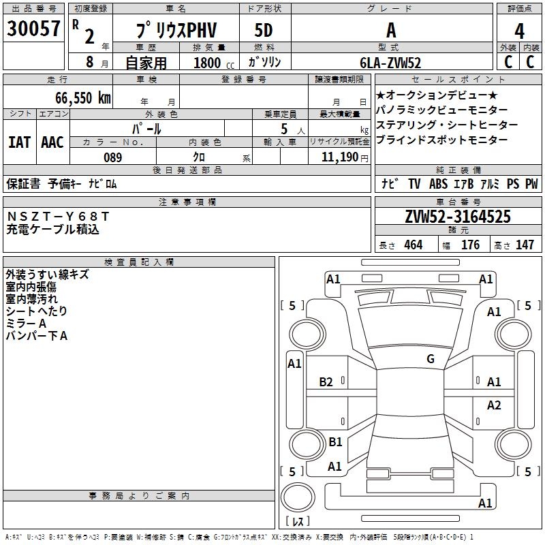
Task: Click the spare tire circle icon
Action: [x=298, y=497]
